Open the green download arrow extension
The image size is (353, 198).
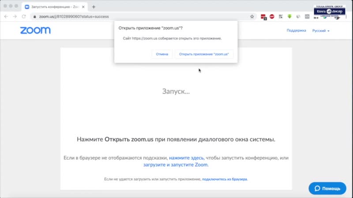289,16
